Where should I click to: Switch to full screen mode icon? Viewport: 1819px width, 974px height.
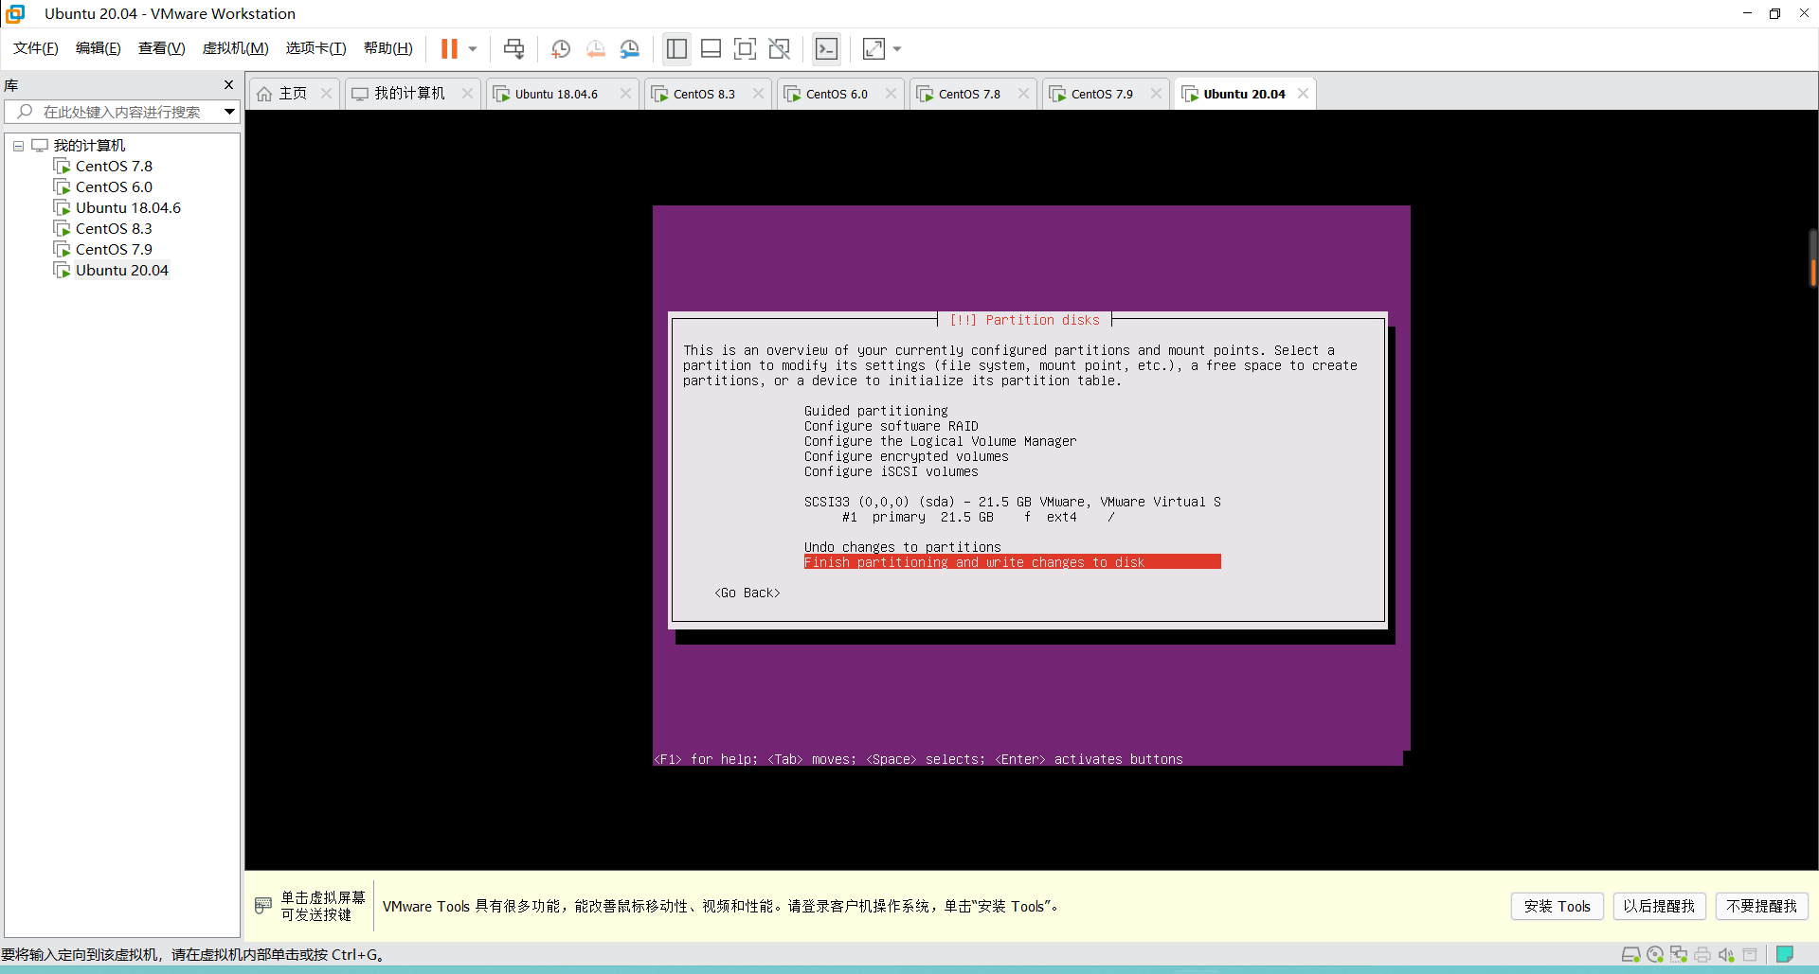point(746,48)
